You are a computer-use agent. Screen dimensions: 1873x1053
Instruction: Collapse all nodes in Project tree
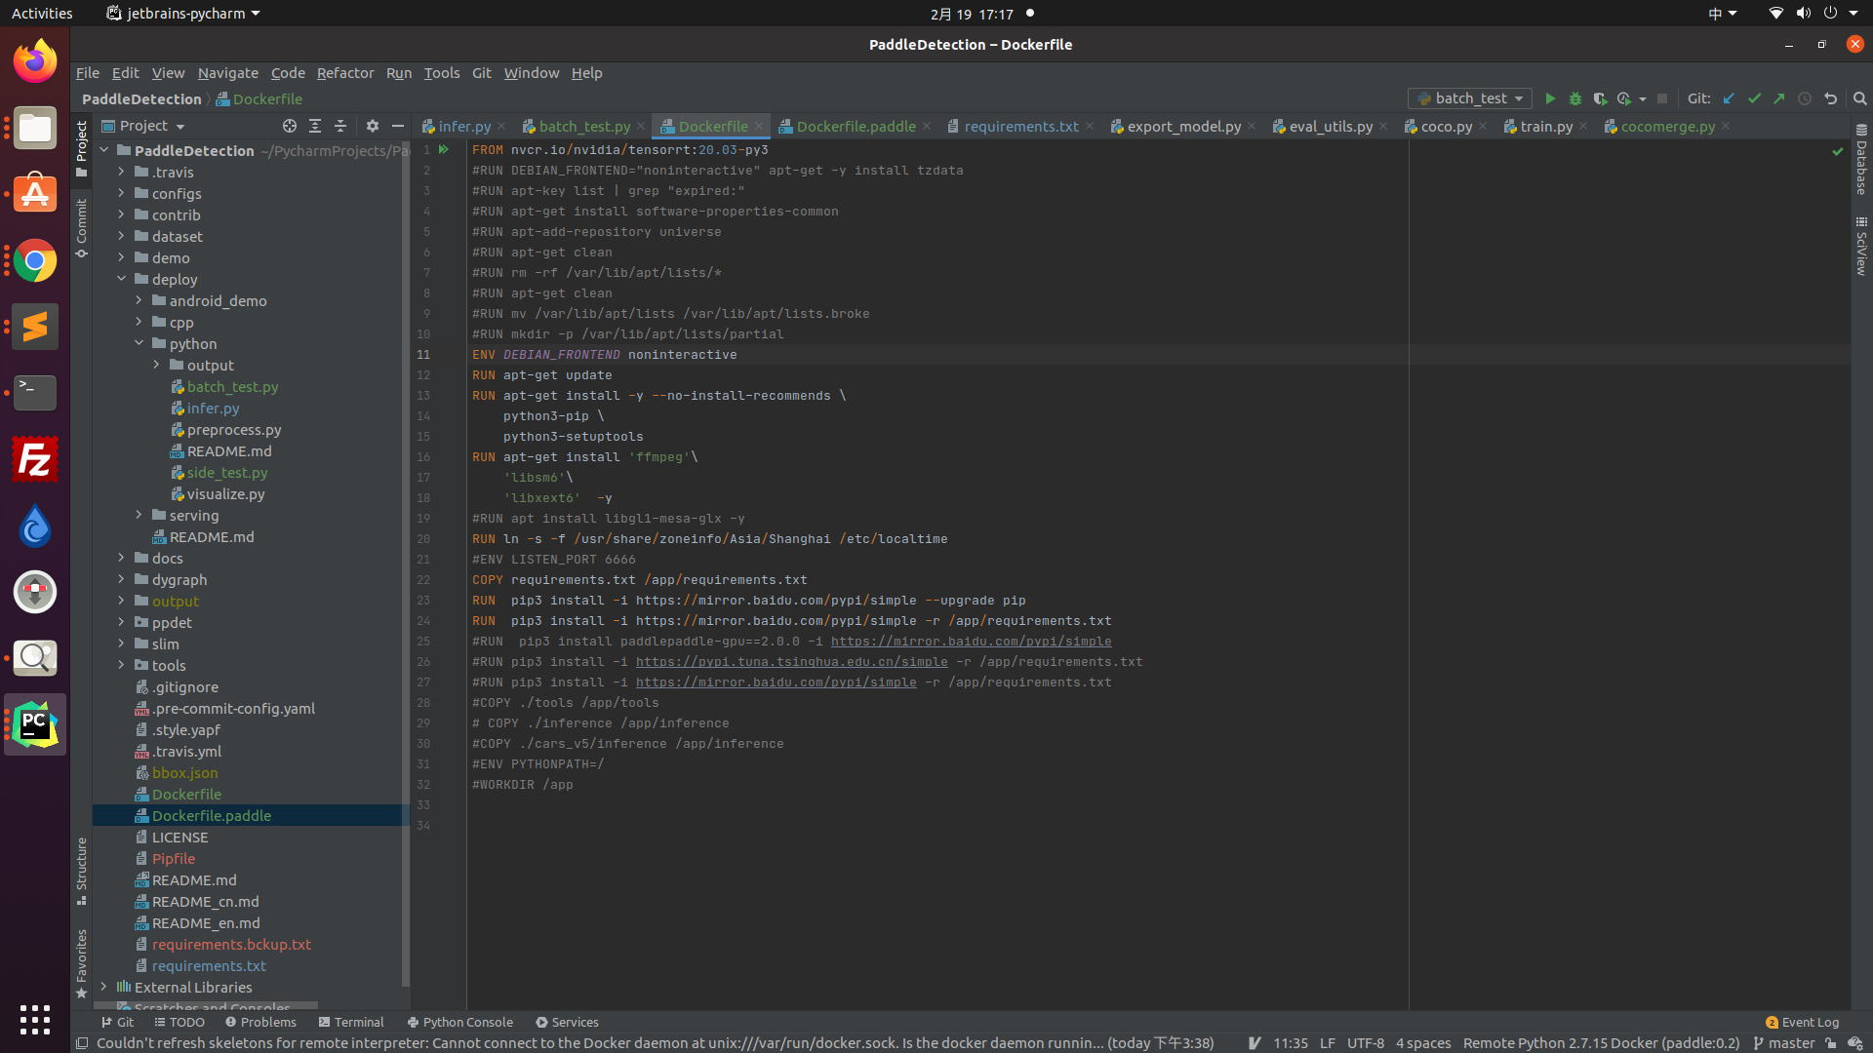point(341,126)
